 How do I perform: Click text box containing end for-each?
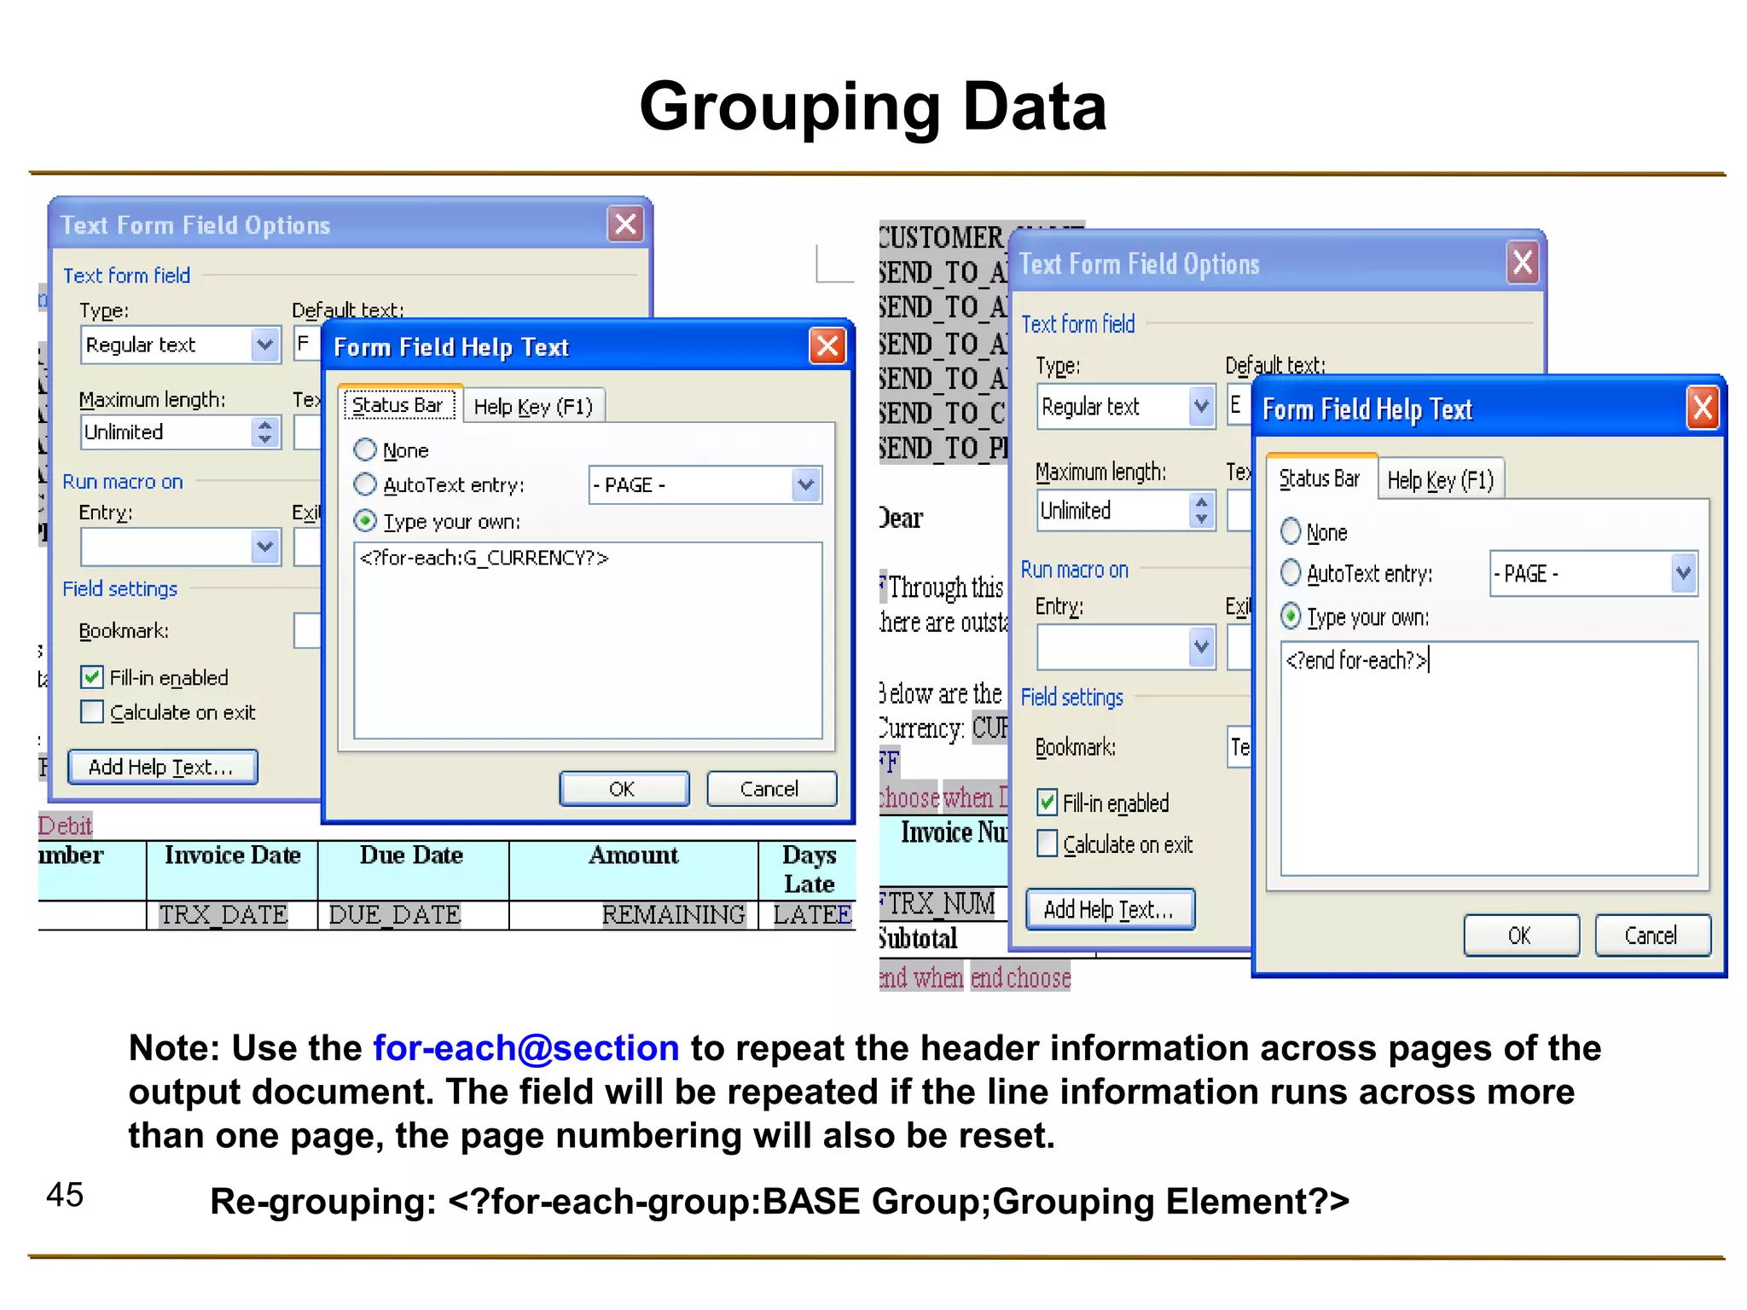1489,758
